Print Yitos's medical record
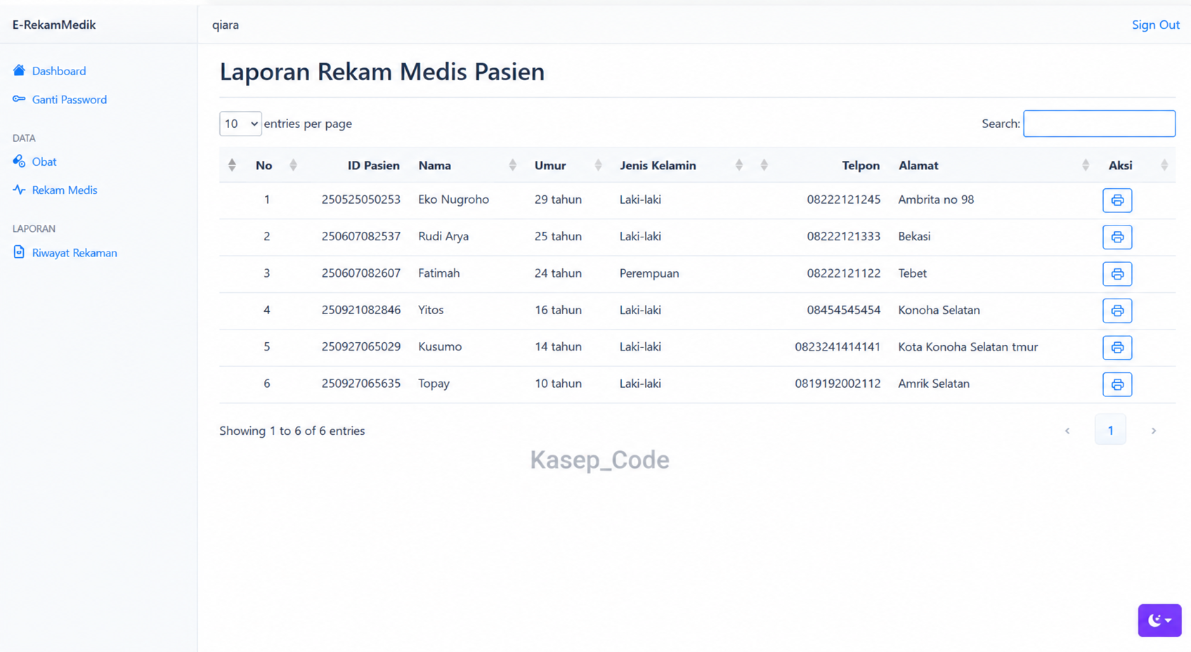 point(1117,311)
